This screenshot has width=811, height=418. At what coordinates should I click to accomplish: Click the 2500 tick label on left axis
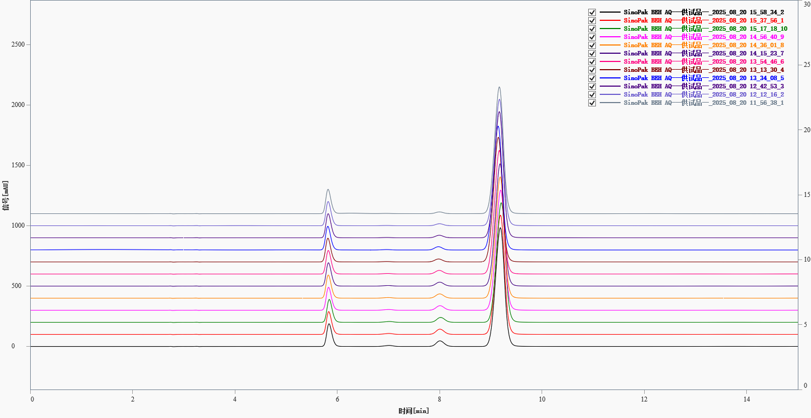tap(18, 44)
